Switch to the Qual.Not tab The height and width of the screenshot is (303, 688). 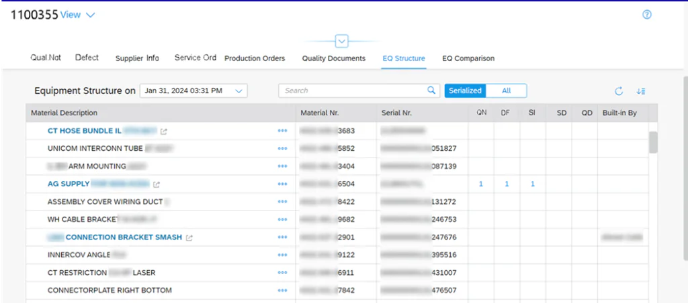point(46,58)
